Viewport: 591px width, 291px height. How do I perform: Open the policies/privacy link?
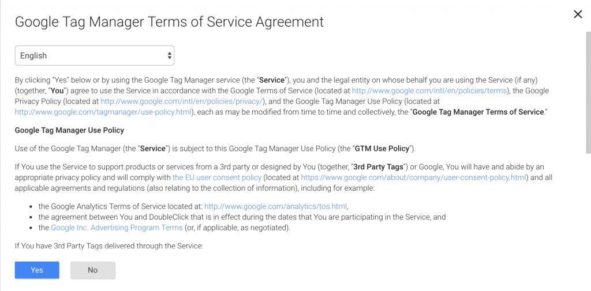182,101
